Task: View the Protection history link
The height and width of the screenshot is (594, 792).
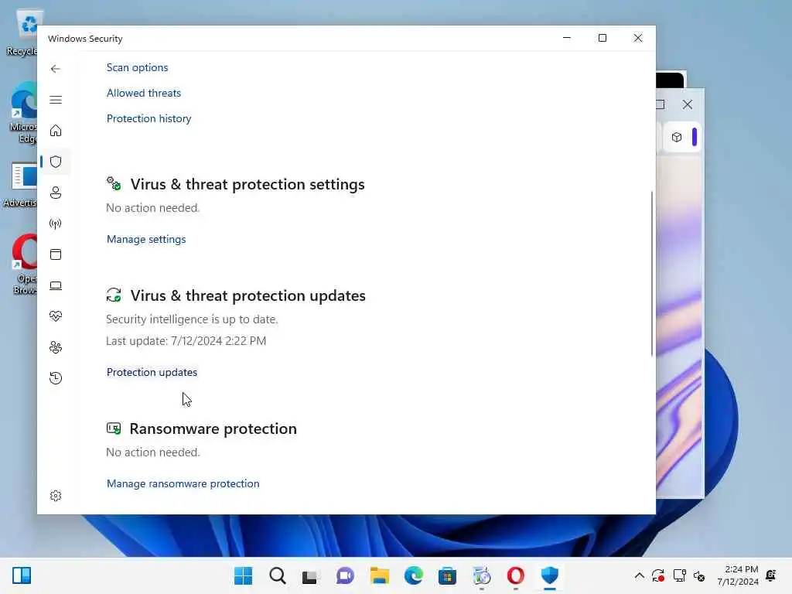Action: tap(149, 118)
